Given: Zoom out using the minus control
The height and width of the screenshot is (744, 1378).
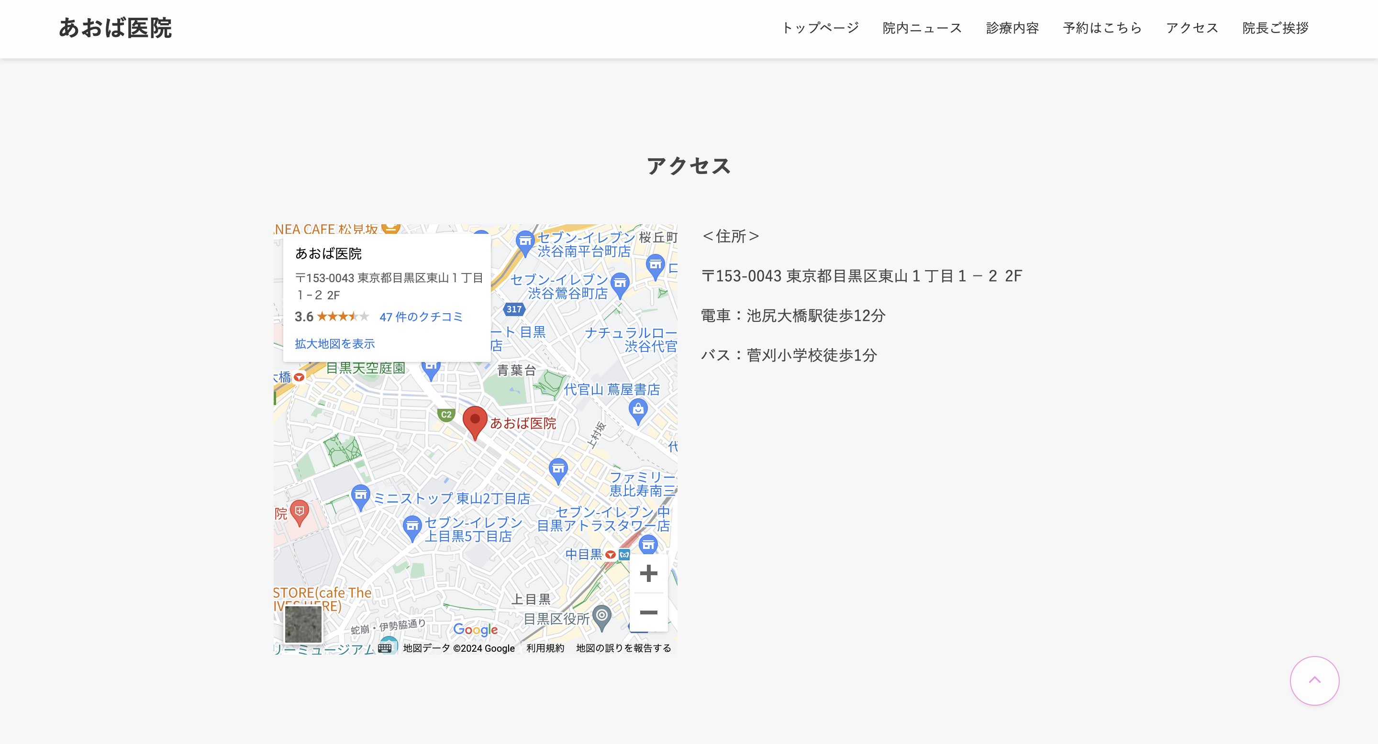Looking at the screenshot, I should (649, 613).
